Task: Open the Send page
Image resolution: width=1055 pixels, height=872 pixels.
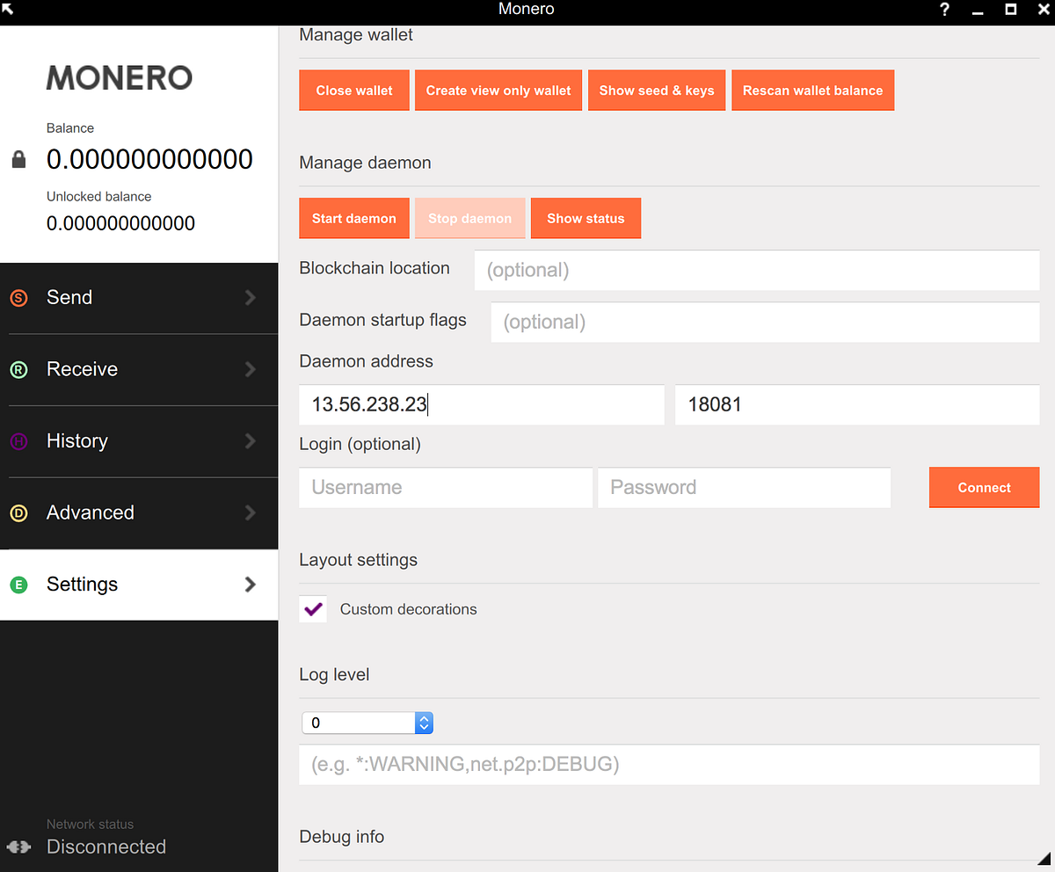Action: pyautogui.click(x=139, y=298)
